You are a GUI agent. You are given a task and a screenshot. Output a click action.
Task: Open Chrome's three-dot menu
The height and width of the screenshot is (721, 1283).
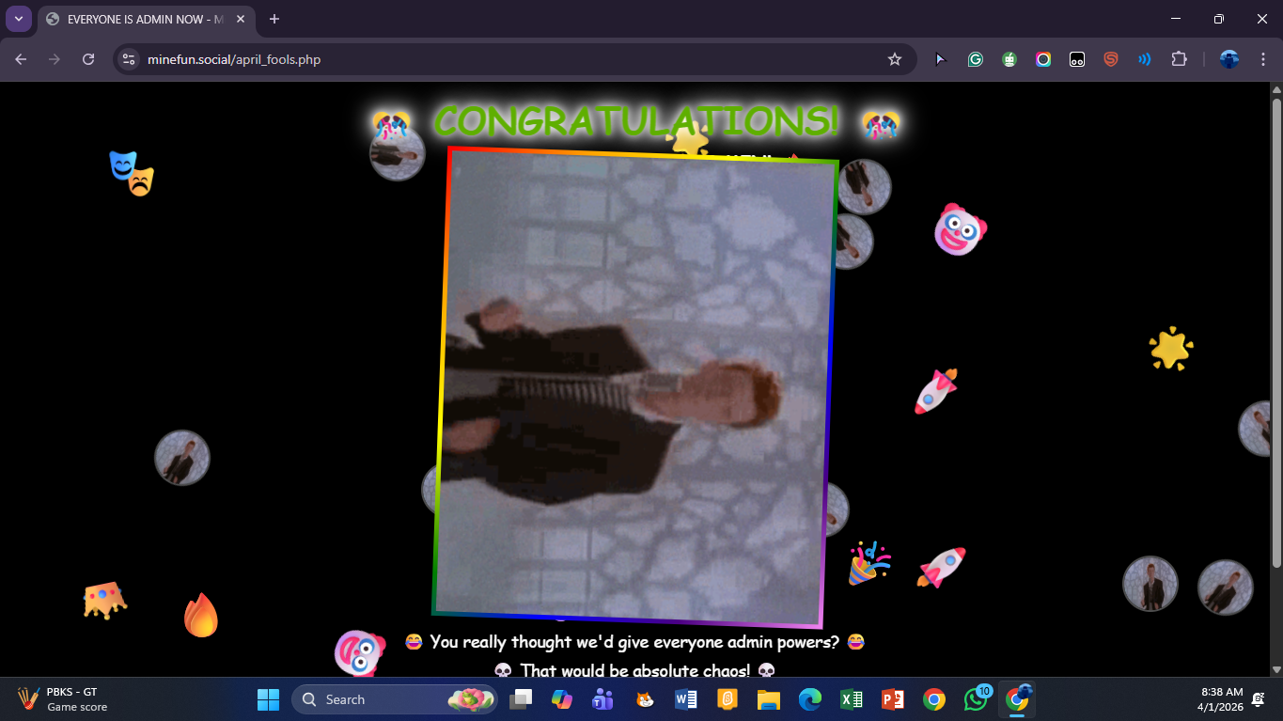[x=1262, y=59]
